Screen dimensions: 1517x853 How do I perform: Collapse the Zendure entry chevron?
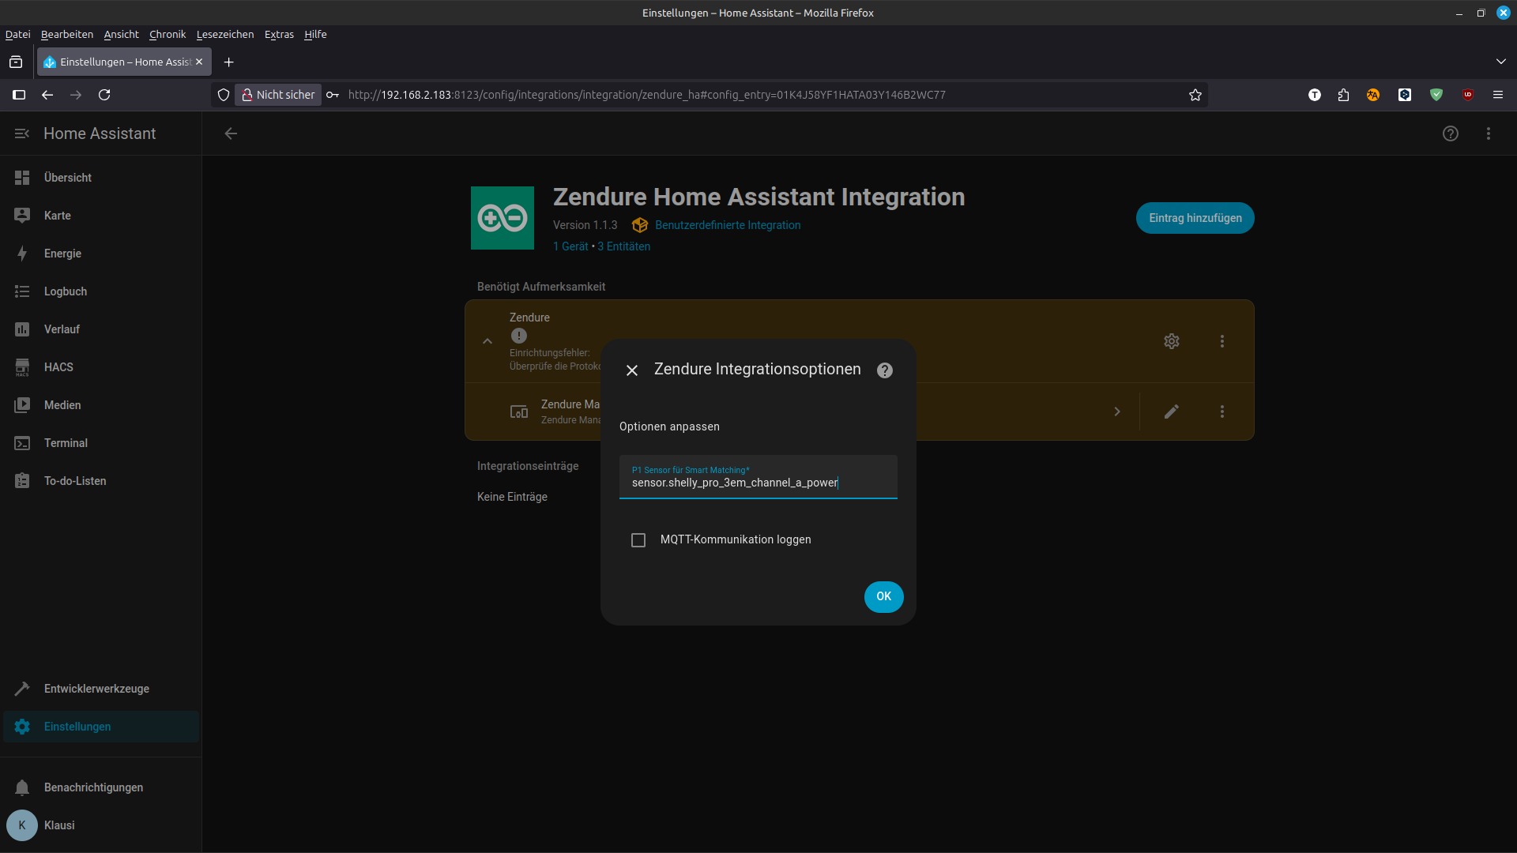(487, 341)
